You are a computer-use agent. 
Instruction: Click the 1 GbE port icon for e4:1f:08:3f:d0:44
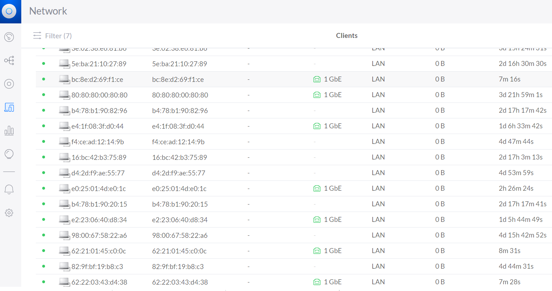coord(317,126)
